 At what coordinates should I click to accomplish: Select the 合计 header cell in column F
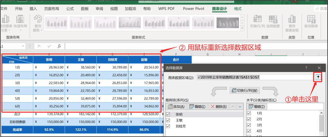(176, 60)
